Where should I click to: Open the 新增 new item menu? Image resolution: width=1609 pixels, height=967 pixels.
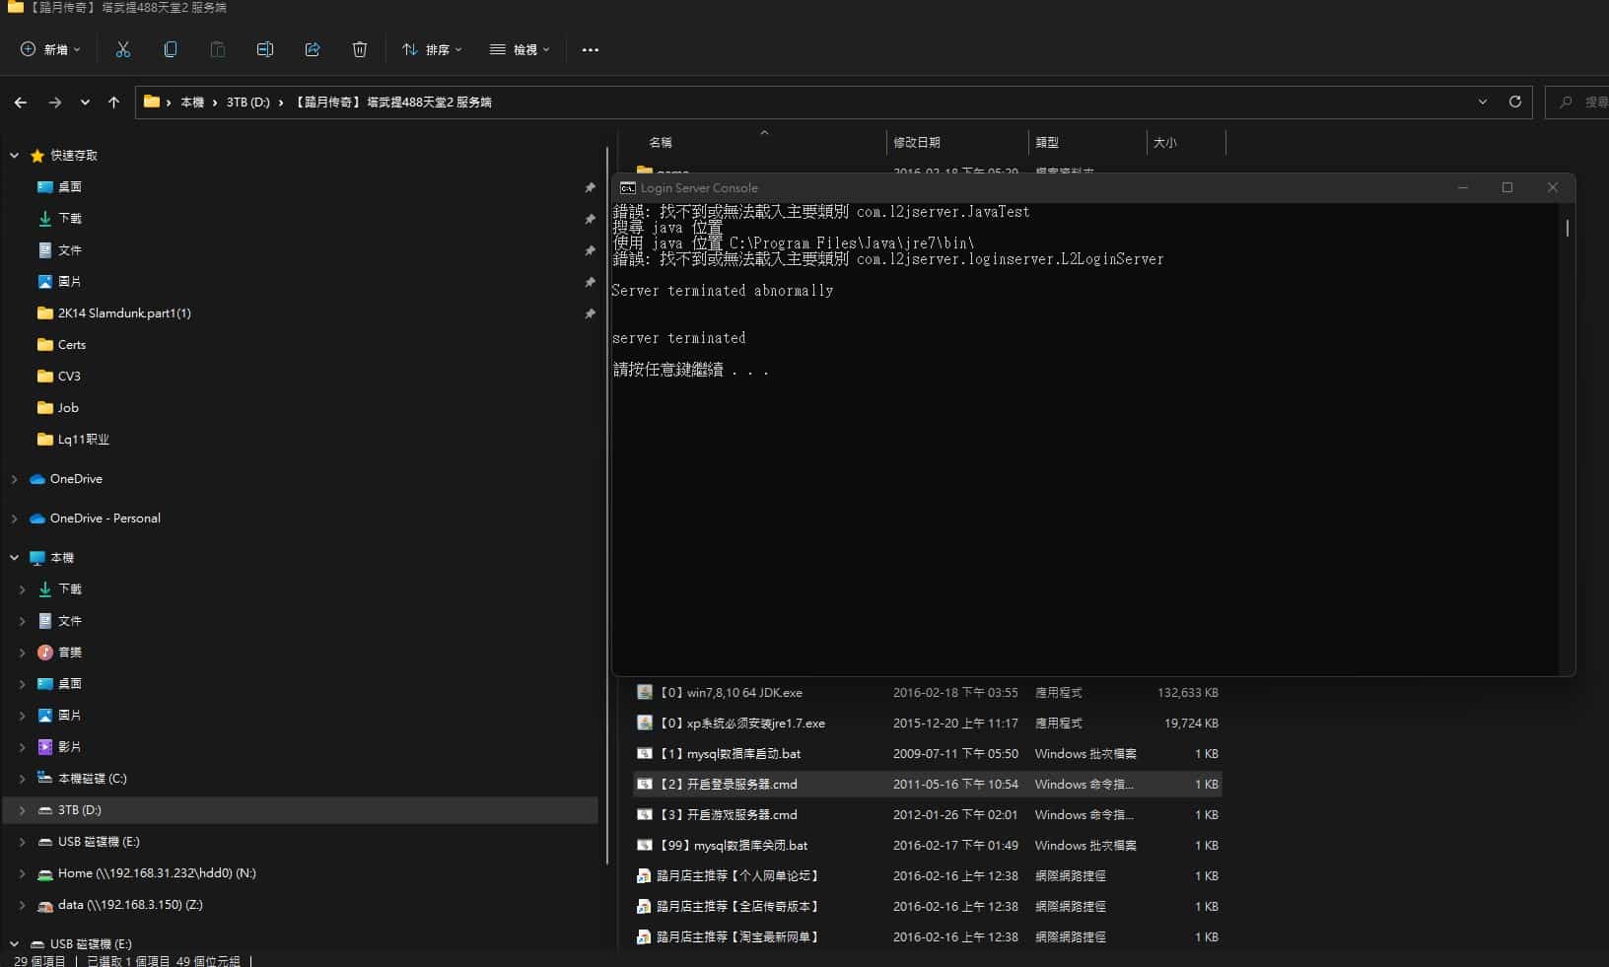pyautogui.click(x=50, y=49)
